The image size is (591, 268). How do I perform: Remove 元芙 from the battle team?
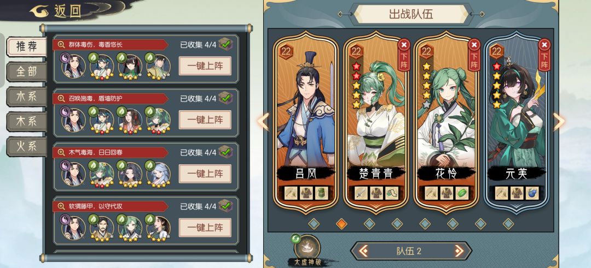(544, 55)
